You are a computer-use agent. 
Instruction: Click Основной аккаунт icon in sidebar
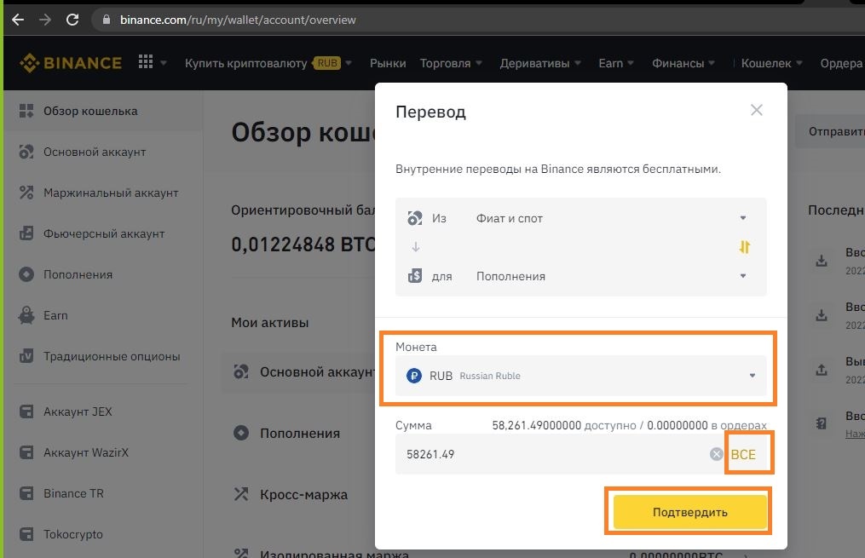(x=26, y=152)
